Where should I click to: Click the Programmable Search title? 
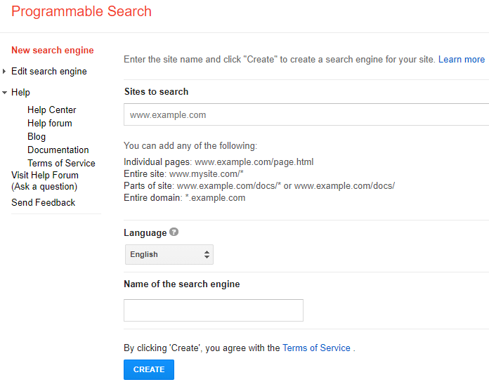pyautogui.click(x=81, y=11)
